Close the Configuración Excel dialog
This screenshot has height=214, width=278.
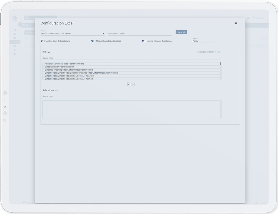pos(236,23)
